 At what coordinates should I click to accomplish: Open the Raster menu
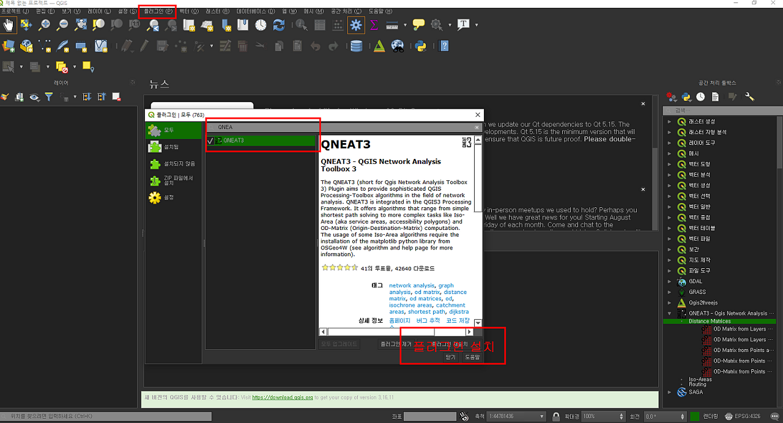(218, 12)
